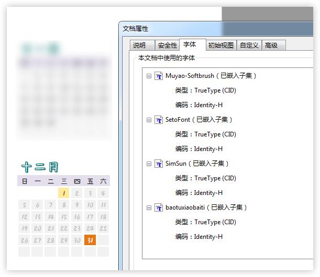Screen dimensions: 320x277
Task: Select the SetoFont (已嵌入子集) row
Action: pos(199,120)
